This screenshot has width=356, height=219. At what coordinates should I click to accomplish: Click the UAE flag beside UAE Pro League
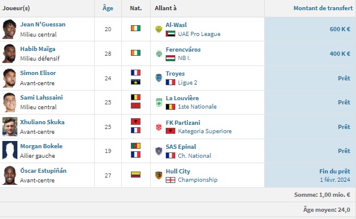(x=170, y=34)
